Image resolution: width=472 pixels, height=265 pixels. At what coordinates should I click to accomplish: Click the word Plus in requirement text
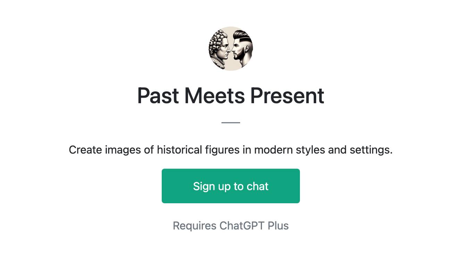pyautogui.click(x=278, y=225)
